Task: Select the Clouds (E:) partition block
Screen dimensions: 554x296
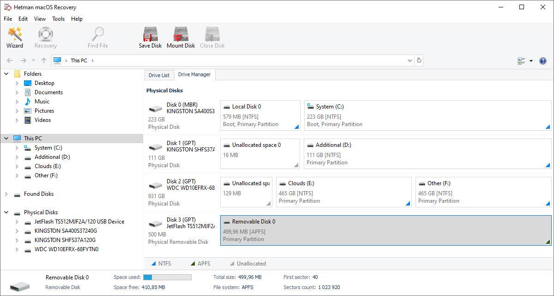Action: [x=344, y=192]
